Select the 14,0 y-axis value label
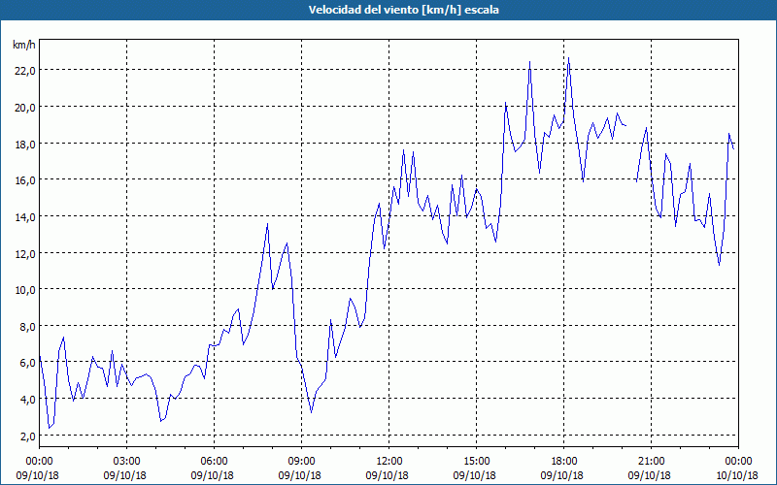 tap(25, 216)
